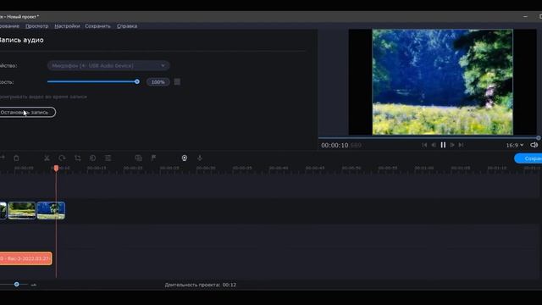Click the microphone record audio icon
Viewport: 542px width, 305px height.
tap(200, 158)
